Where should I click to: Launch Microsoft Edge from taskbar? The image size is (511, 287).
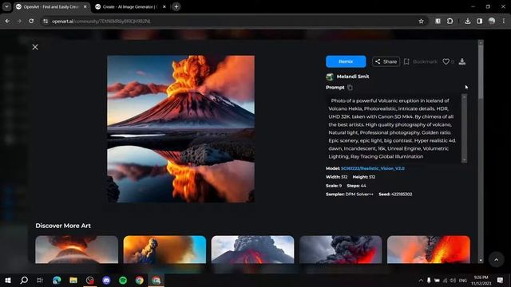point(57,280)
